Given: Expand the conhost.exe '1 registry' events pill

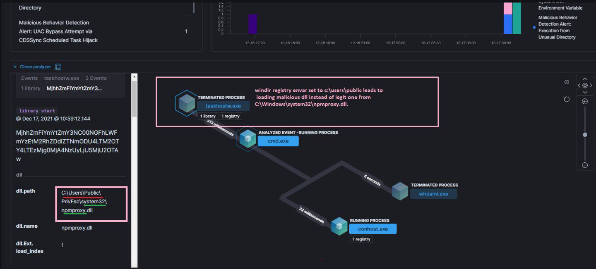Looking at the screenshot, I should point(361,239).
